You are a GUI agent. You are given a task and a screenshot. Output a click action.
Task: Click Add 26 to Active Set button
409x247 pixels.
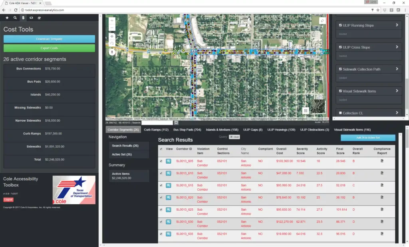368,138
